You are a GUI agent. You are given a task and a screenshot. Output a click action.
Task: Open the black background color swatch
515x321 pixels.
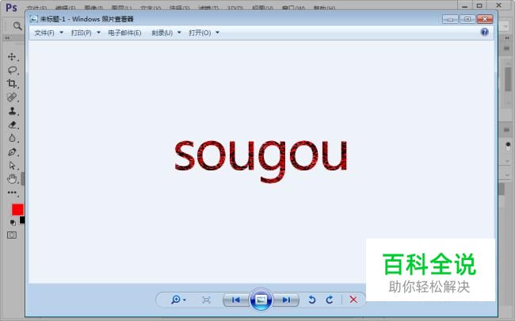tap(22, 220)
